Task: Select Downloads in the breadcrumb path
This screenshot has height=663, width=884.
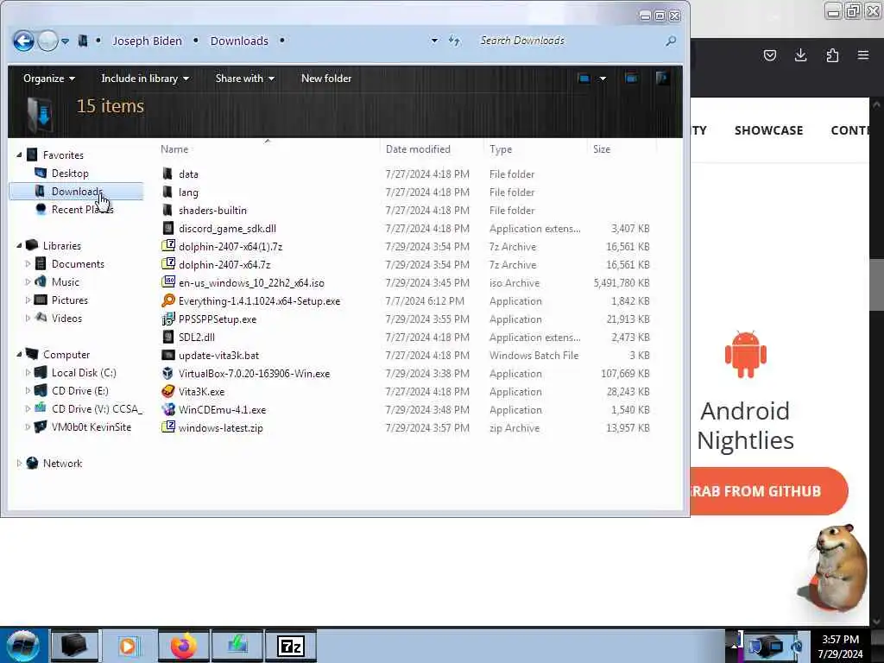Action: (x=239, y=41)
